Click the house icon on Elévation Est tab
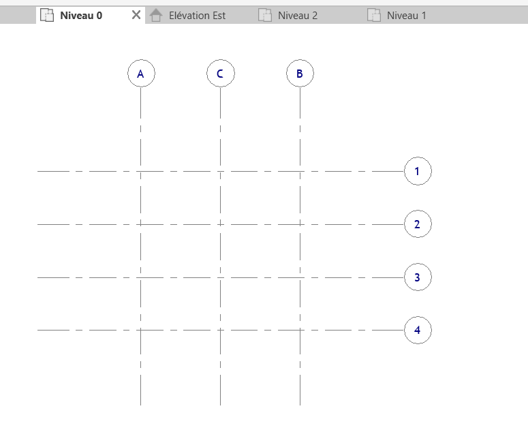Image resolution: width=528 pixels, height=445 pixels. (x=156, y=15)
